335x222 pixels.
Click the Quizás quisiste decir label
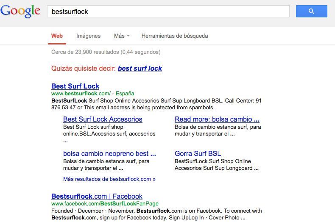click(x=83, y=68)
